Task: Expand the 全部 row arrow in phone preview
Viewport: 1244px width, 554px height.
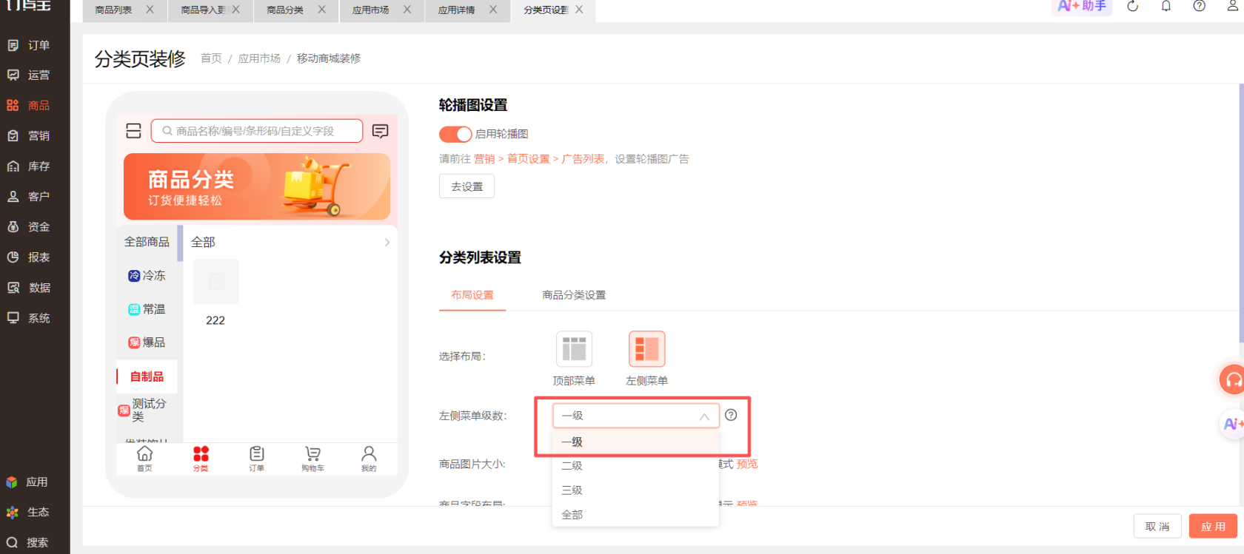Action: 387,242
